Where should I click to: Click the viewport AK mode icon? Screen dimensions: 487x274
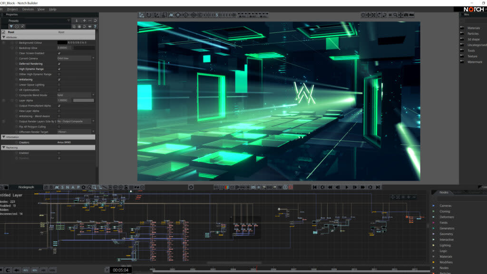tap(171, 15)
